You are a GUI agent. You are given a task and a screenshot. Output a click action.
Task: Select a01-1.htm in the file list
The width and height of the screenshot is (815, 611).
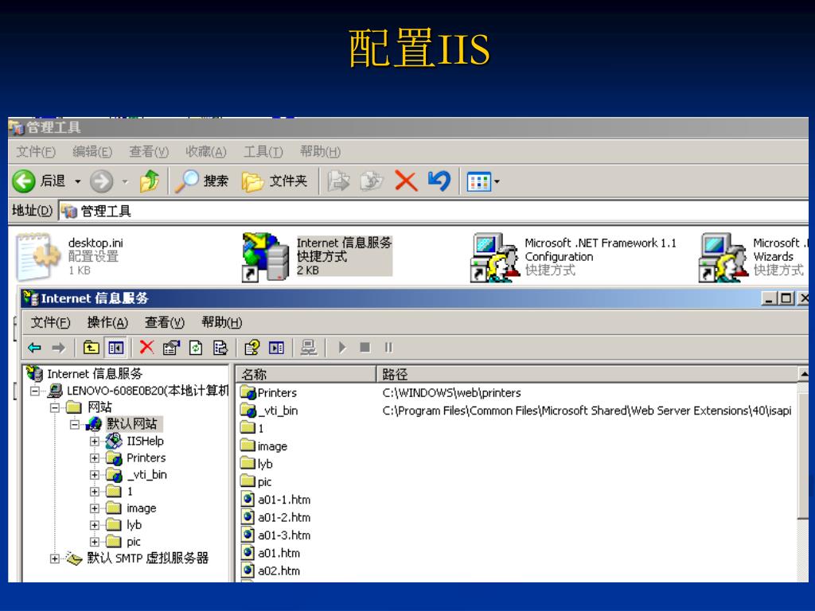[x=284, y=500]
